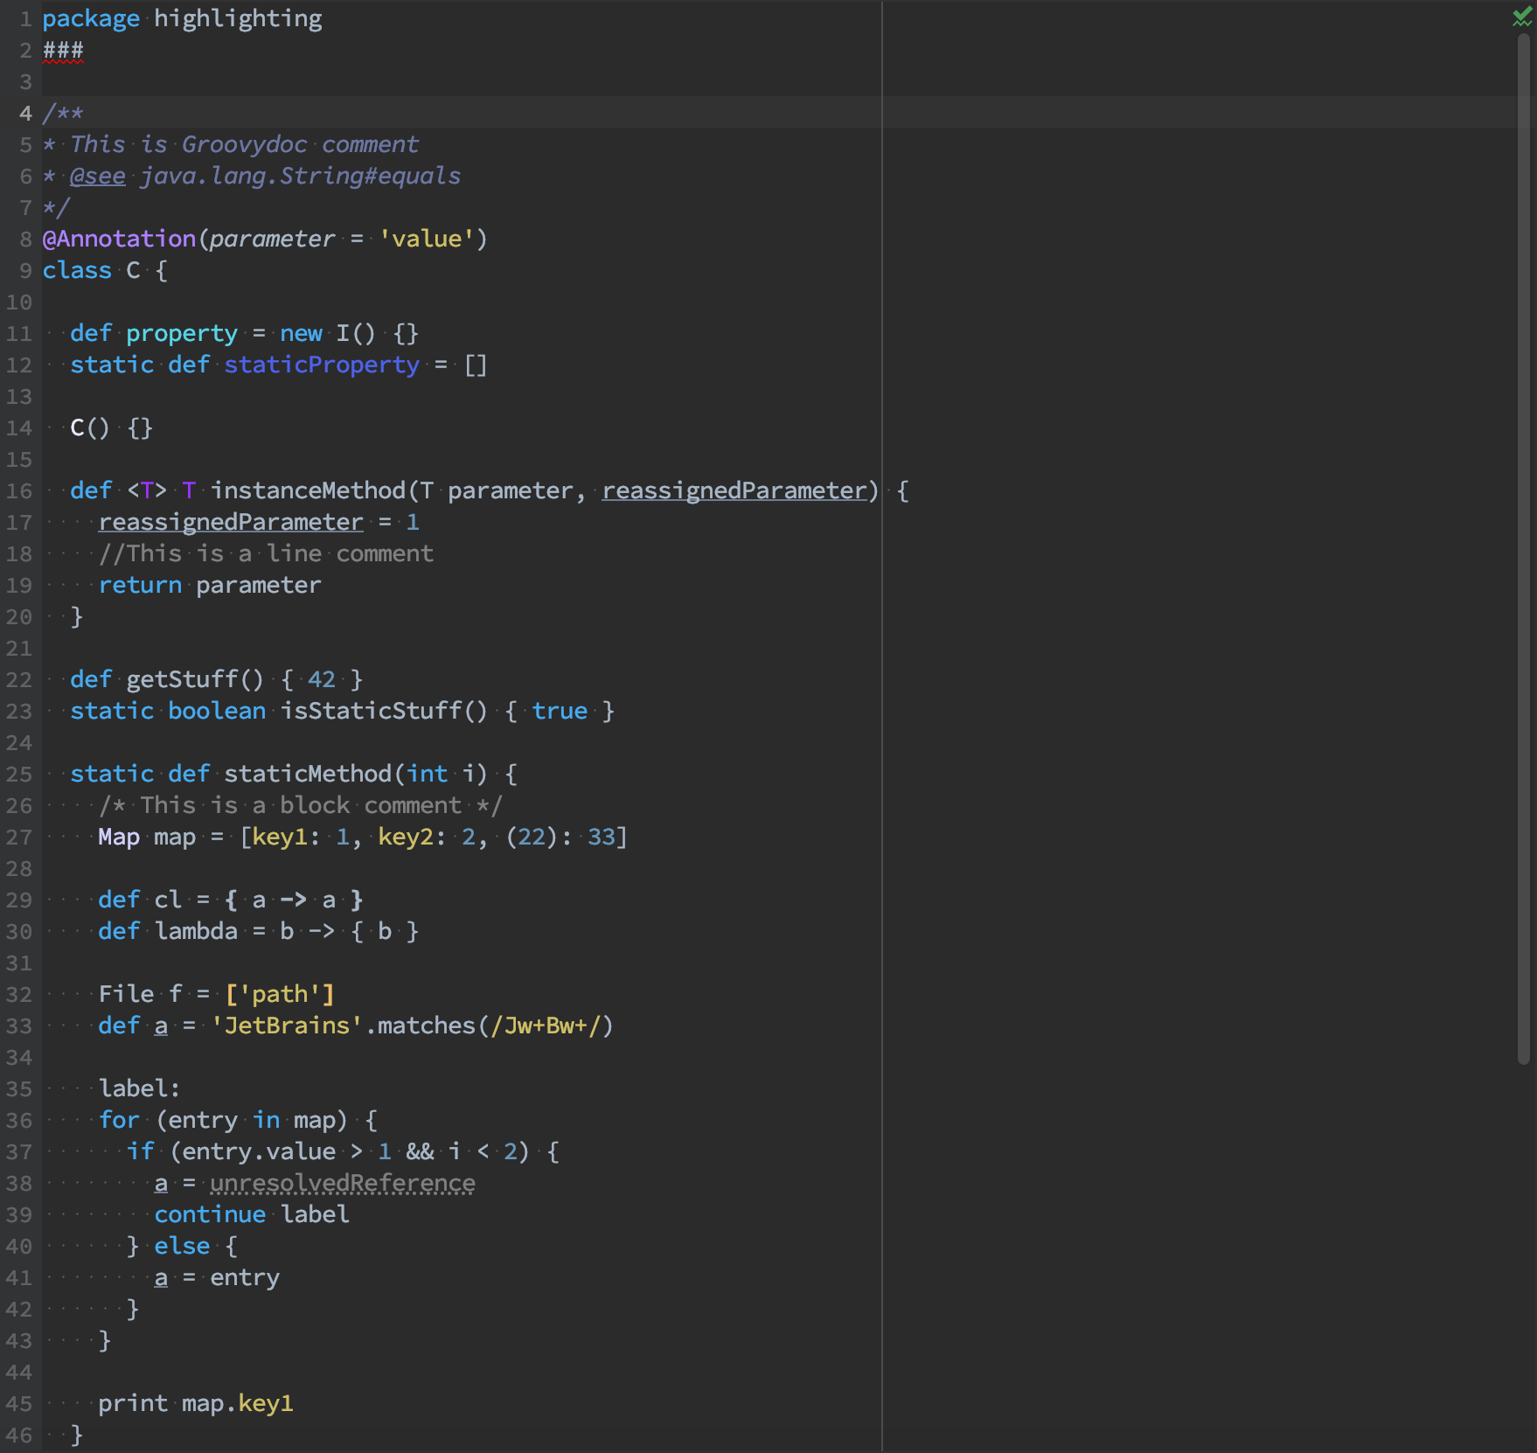Click the 'value' string literal
Viewport: 1537px width, 1453px height.
tap(427, 239)
